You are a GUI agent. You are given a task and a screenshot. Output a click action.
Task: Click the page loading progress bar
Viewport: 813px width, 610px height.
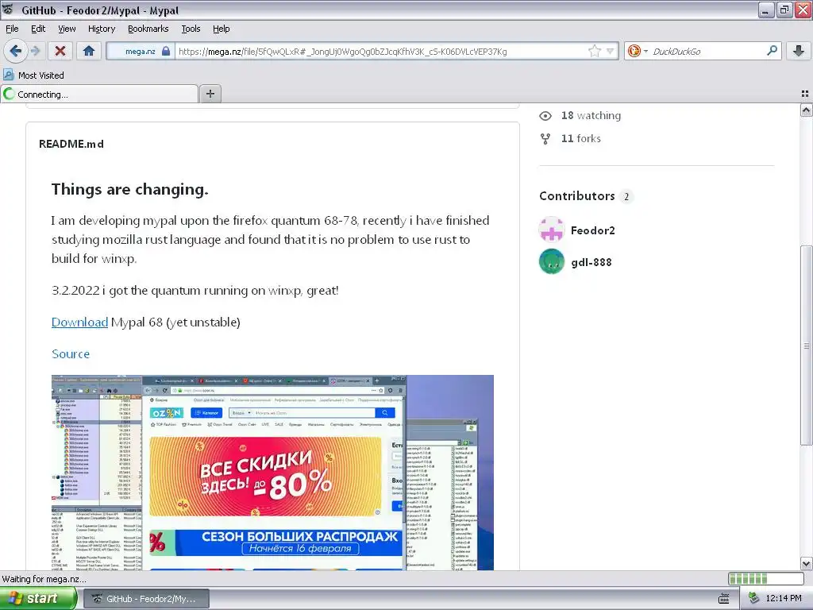766,578
